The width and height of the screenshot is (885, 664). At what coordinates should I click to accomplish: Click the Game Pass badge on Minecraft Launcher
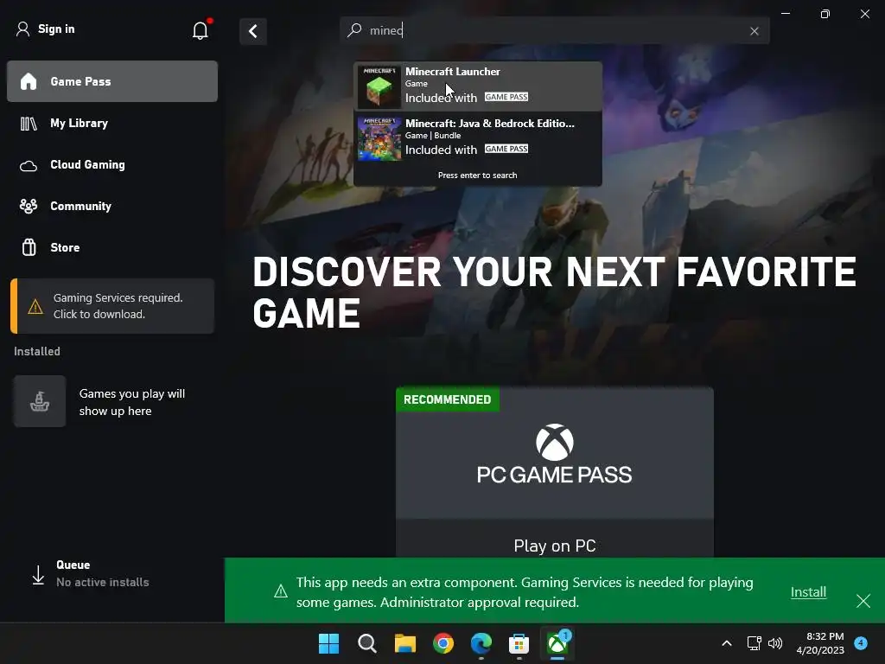click(506, 97)
